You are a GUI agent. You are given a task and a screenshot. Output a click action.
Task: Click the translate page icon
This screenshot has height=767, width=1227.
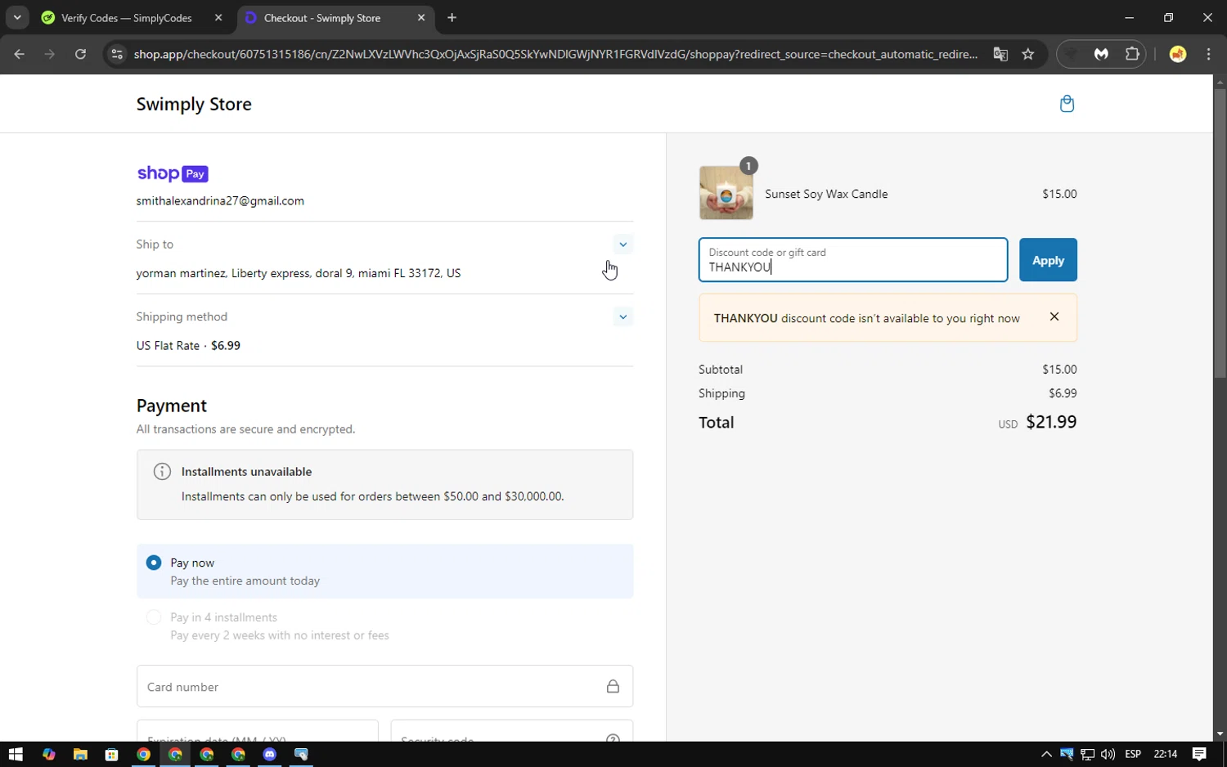[x=1000, y=54]
